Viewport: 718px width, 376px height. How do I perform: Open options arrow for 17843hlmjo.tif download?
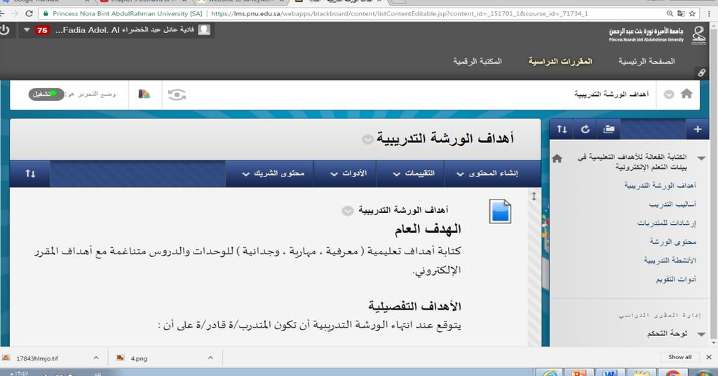[x=96, y=358]
